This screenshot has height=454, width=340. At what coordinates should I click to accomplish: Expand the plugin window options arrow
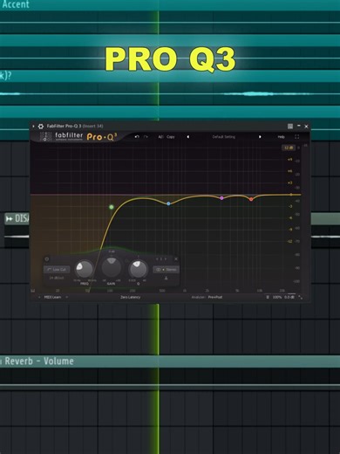pos(33,126)
